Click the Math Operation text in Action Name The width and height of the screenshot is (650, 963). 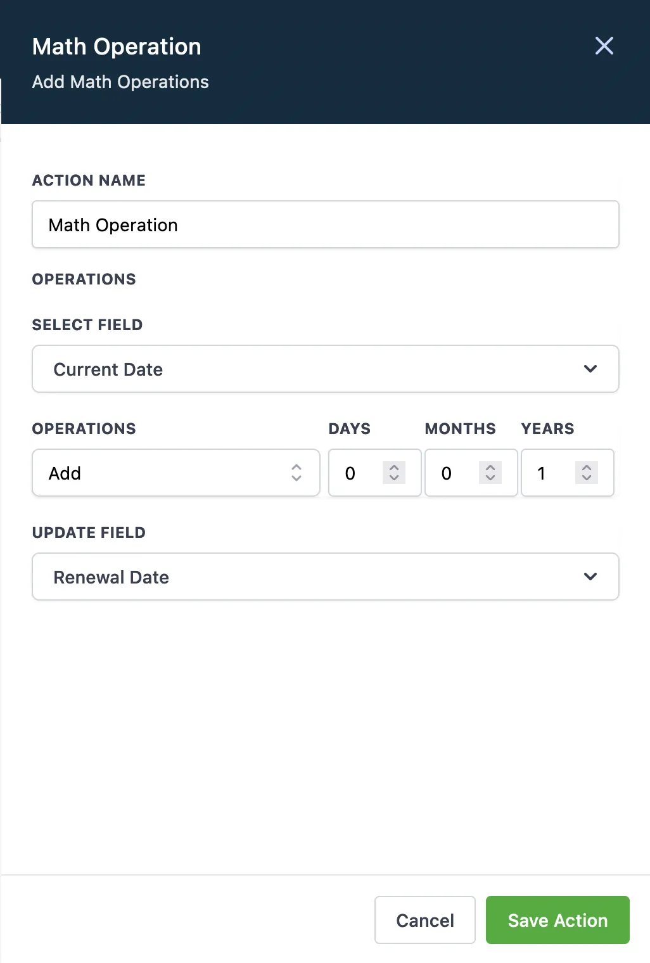pyautogui.click(x=113, y=226)
